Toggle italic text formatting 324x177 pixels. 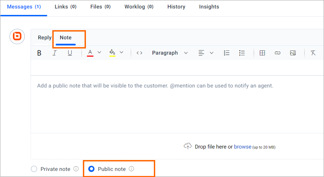[x=55, y=53]
